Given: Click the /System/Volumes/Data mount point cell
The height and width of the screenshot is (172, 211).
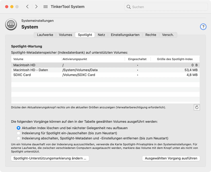Looking at the screenshot, I should click(x=80, y=70).
